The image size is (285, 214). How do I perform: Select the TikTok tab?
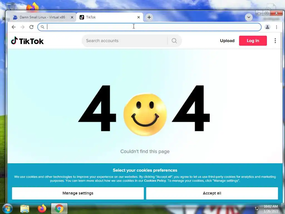(x=110, y=17)
